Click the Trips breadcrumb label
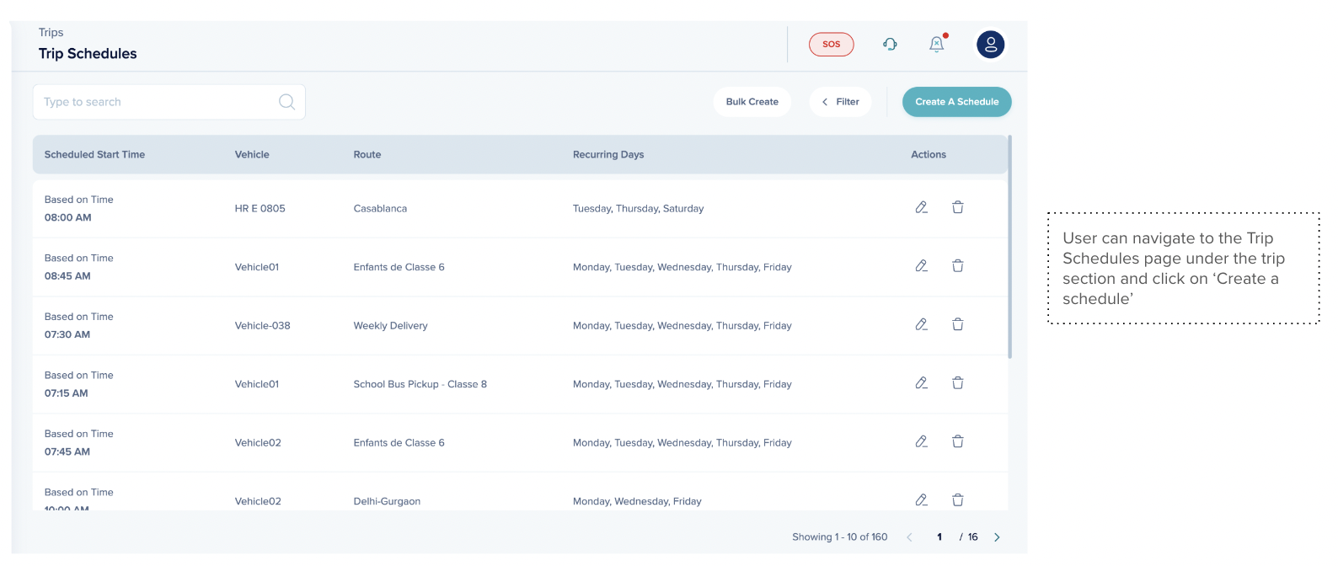This screenshot has width=1338, height=566. coord(51,32)
